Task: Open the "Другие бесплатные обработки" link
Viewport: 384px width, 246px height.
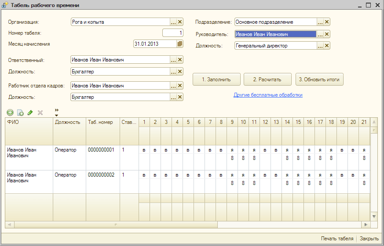Action: tap(268, 95)
